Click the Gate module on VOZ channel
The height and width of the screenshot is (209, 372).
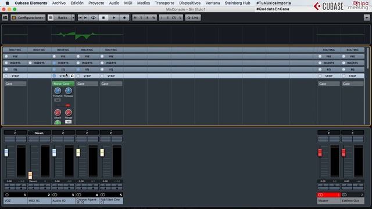(16, 84)
